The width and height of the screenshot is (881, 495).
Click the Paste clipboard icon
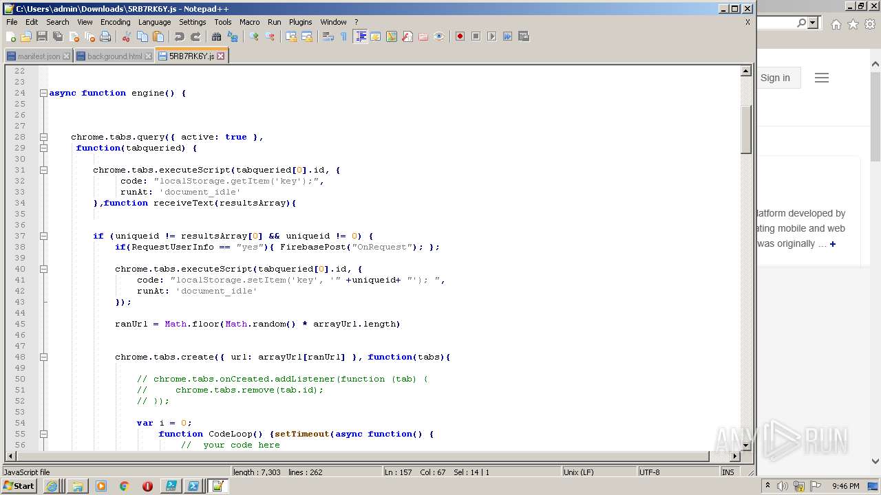pyautogui.click(x=158, y=36)
